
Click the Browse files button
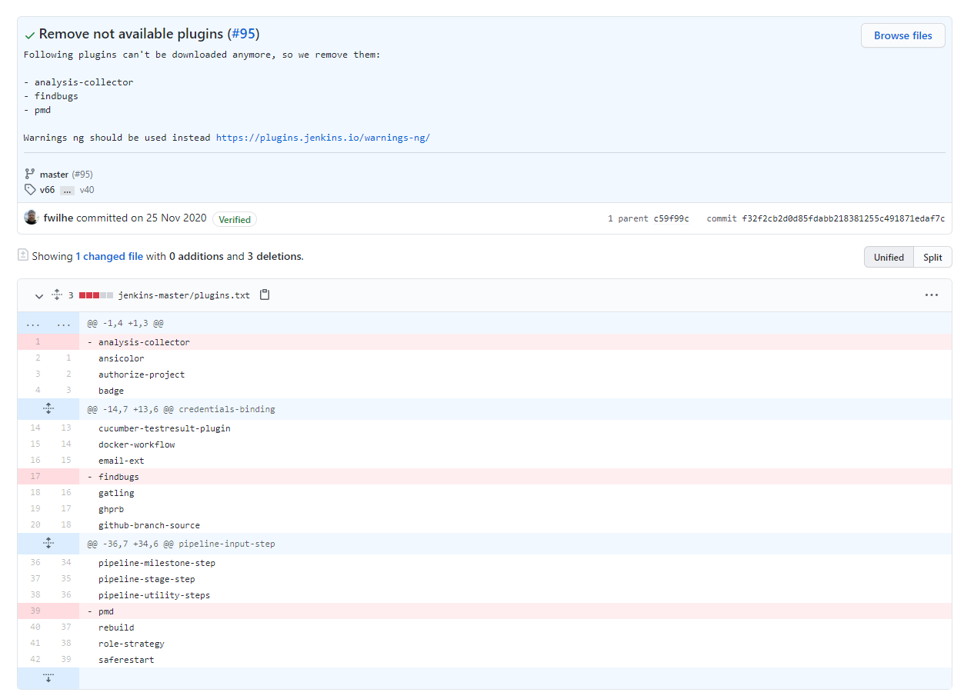coord(902,35)
